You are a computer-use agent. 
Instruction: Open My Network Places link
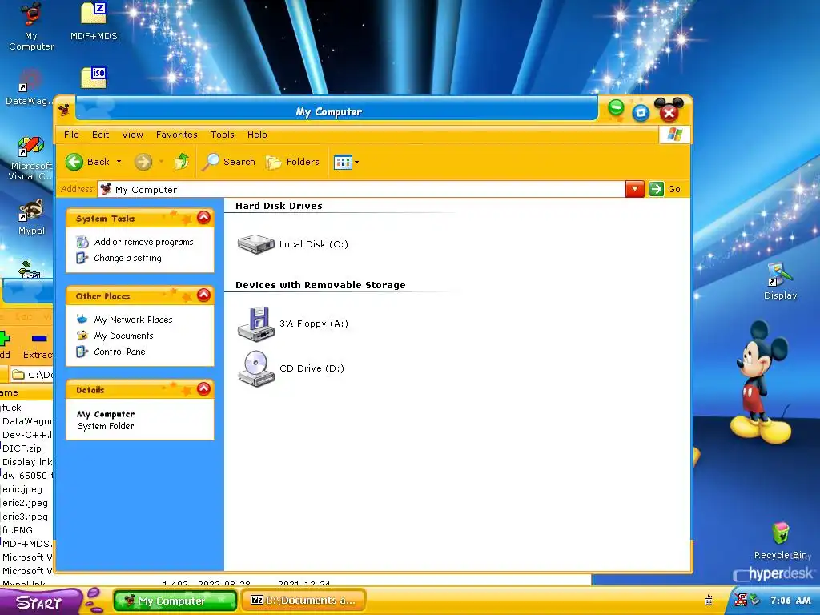pyautogui.click(x=133, y=320)
